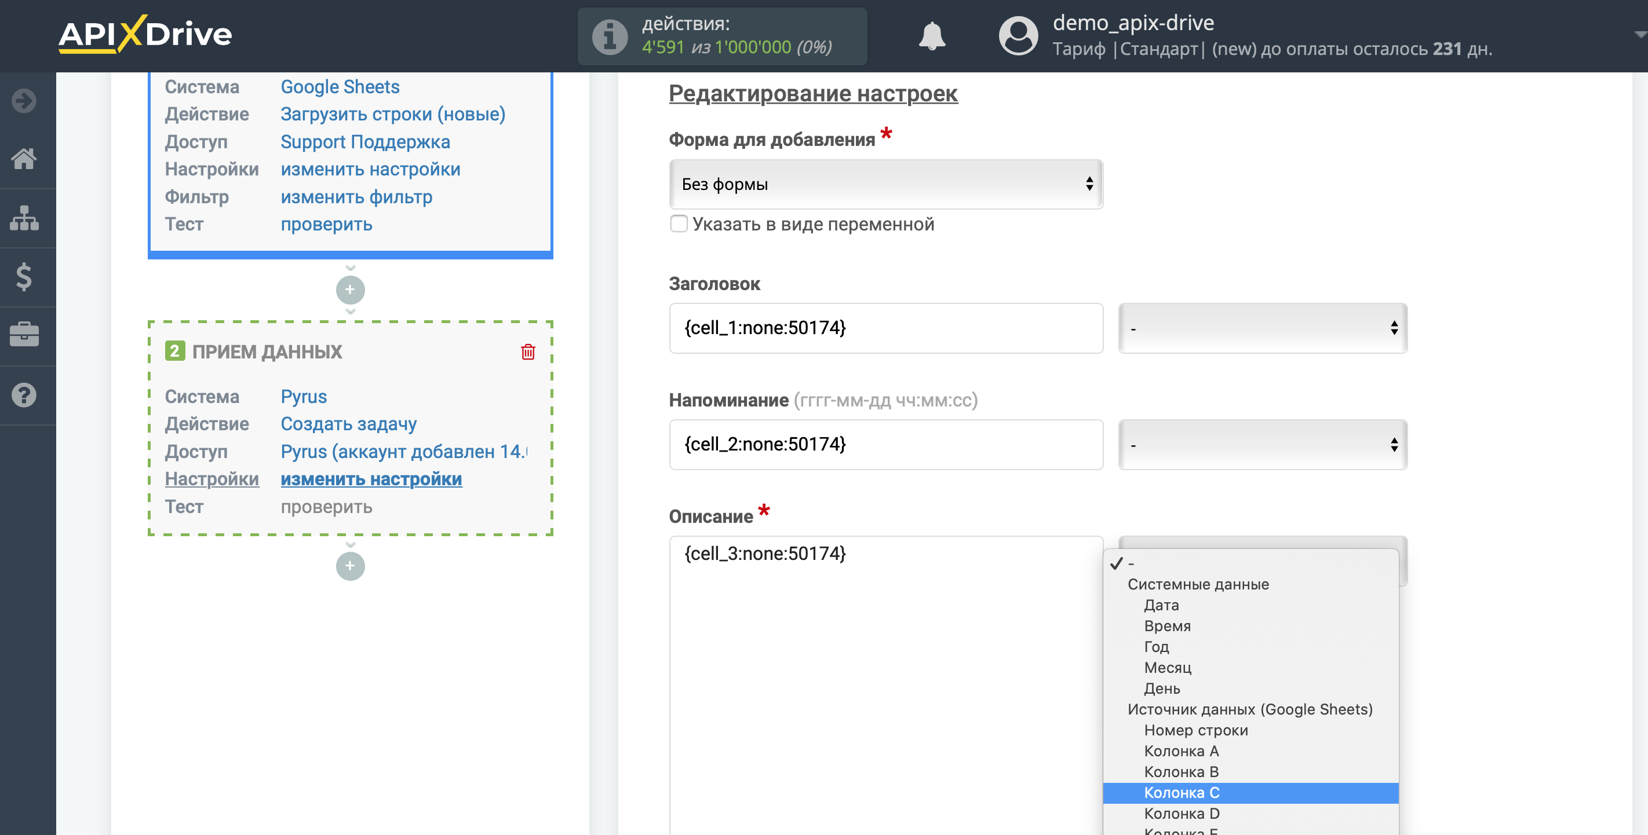
Task: Click the Заголовок input field
Action: (886, 328)
